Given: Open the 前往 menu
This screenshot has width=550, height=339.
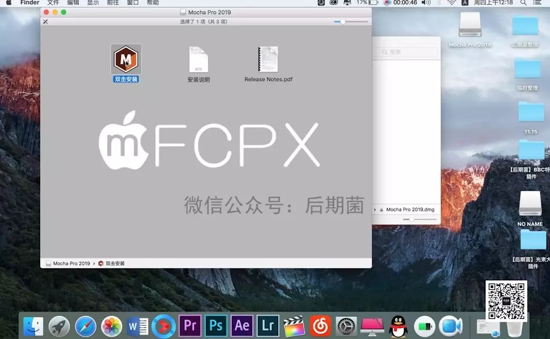Looking at the screenshot, I should pos(113,3).
